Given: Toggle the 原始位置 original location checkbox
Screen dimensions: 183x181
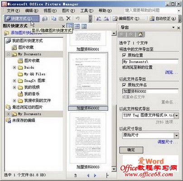Looking at the screenshot, I should point(124,55).
